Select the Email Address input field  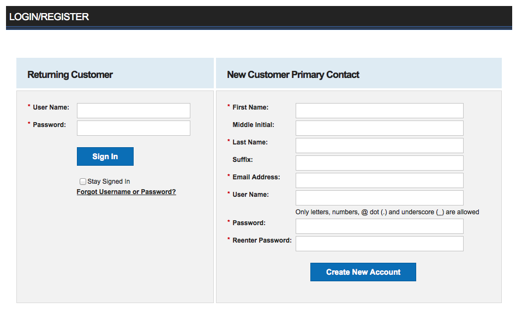pyautogui.click(x=380, y=180)
